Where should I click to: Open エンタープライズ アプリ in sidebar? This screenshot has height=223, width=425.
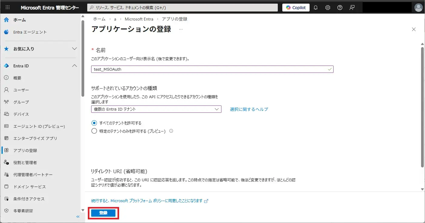(x=35, y=138)
